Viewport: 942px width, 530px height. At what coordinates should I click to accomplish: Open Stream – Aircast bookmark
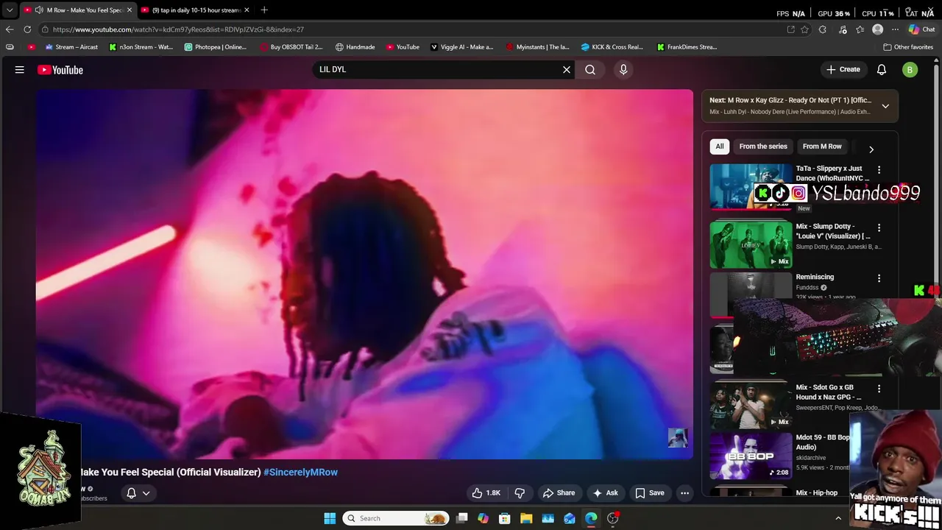tap(71, 47)
